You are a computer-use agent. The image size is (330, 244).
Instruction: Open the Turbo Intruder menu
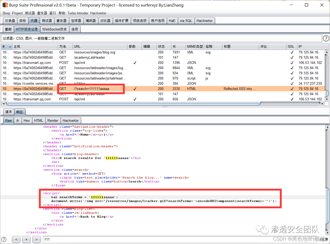click(78, 13)
